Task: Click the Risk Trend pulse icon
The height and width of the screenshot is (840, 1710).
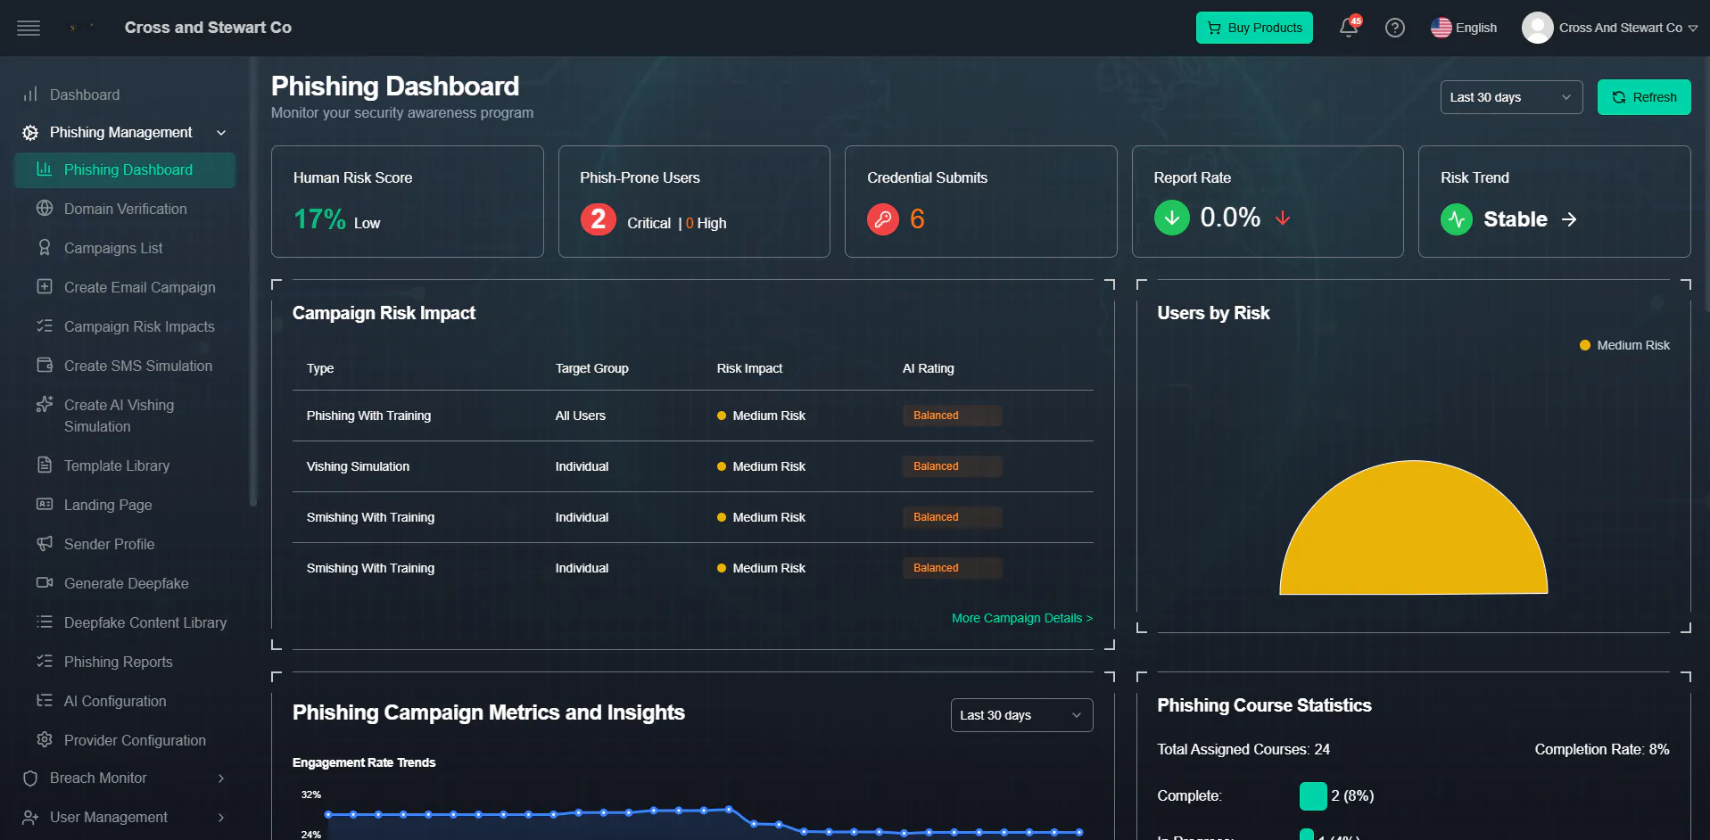Action: coord(1457,219)
